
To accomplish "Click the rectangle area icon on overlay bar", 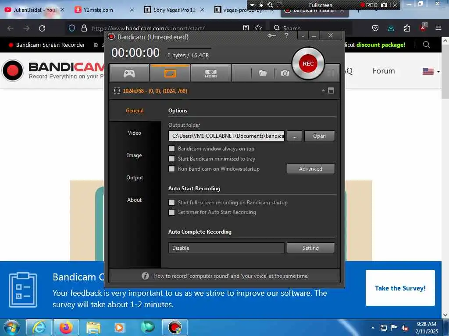I will [279, 5].
